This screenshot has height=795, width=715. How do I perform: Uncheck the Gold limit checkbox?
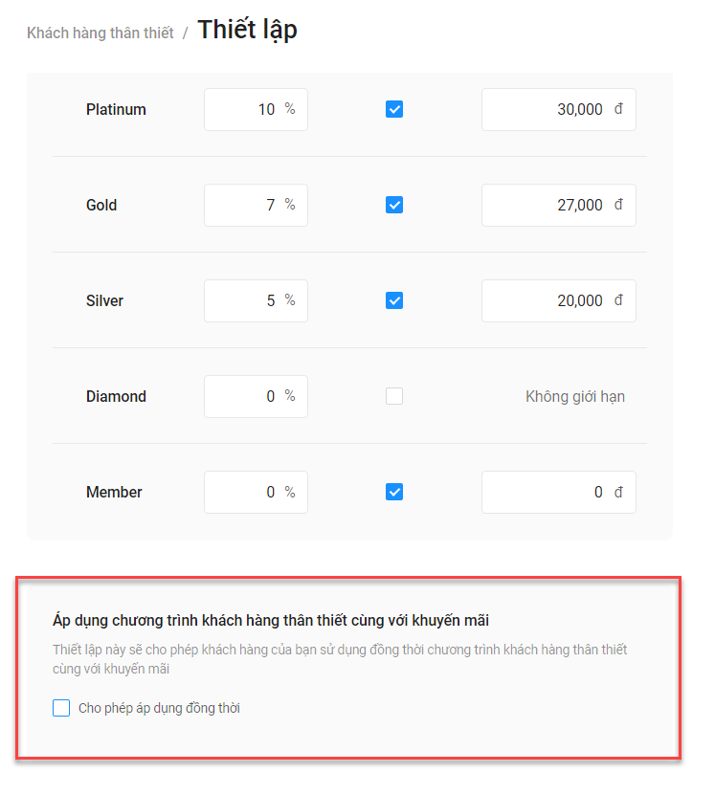point(394,205)
